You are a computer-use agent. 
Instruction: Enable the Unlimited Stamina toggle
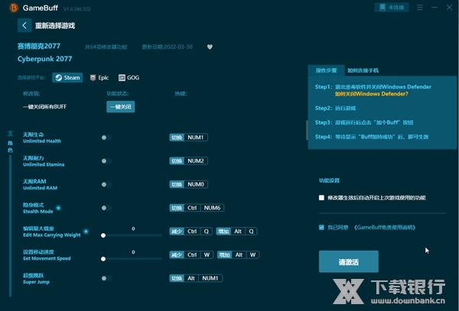click(x=106, y=161)
